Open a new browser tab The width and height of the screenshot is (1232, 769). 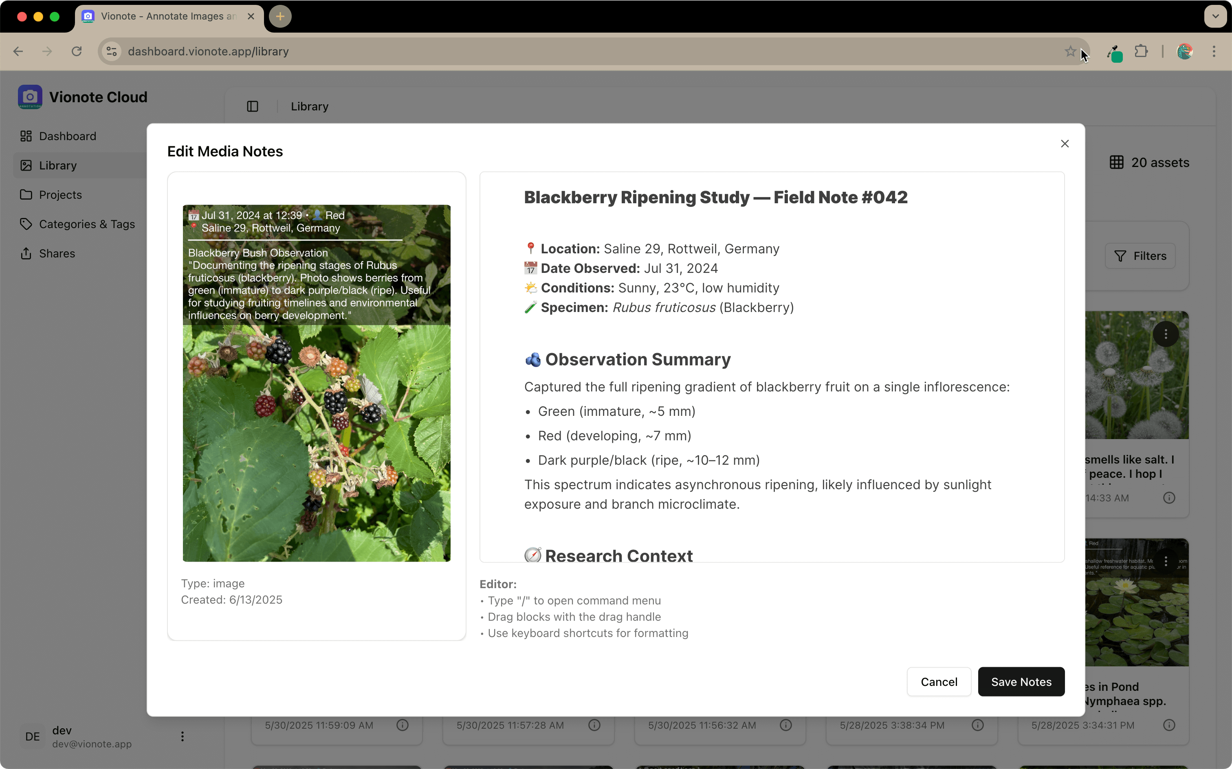(280, 16)
